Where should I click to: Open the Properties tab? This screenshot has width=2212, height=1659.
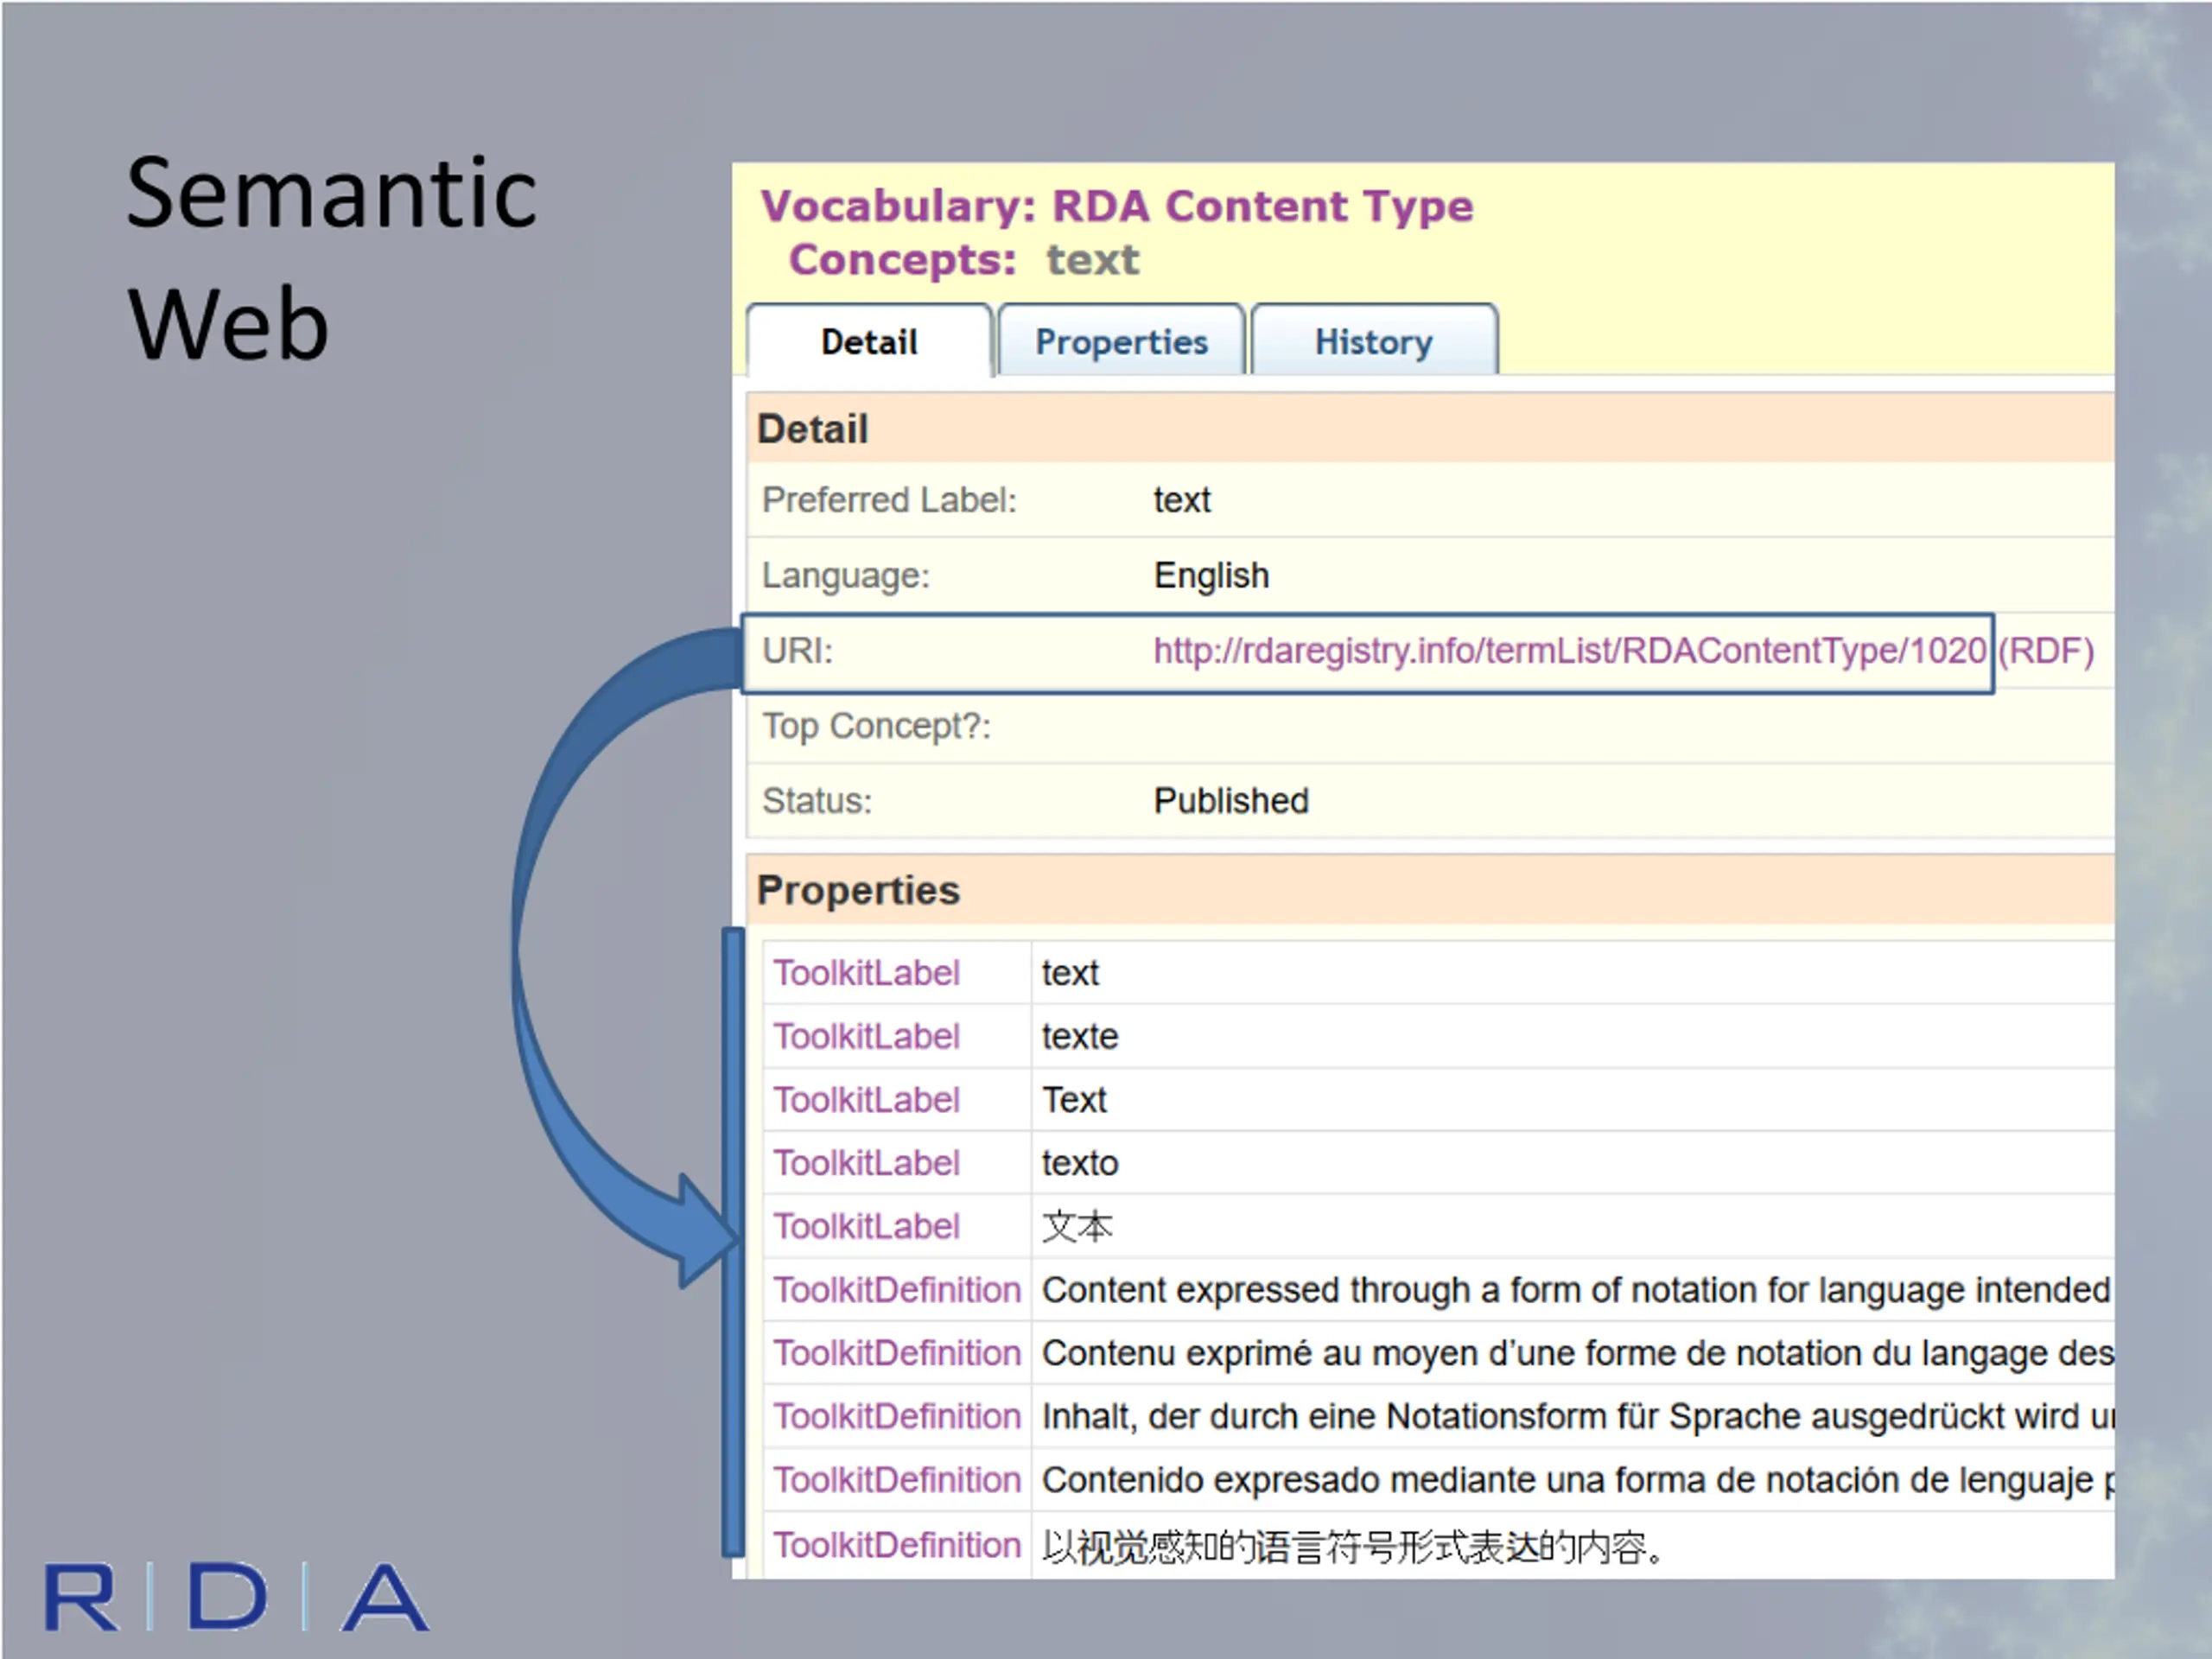[1121, 341]
